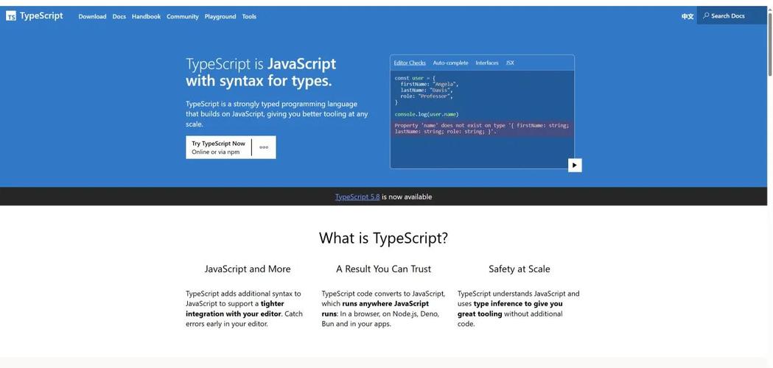Click 'type inference to give you' bold text
Screen dimensions: 773x368
(x=518, y=303)
